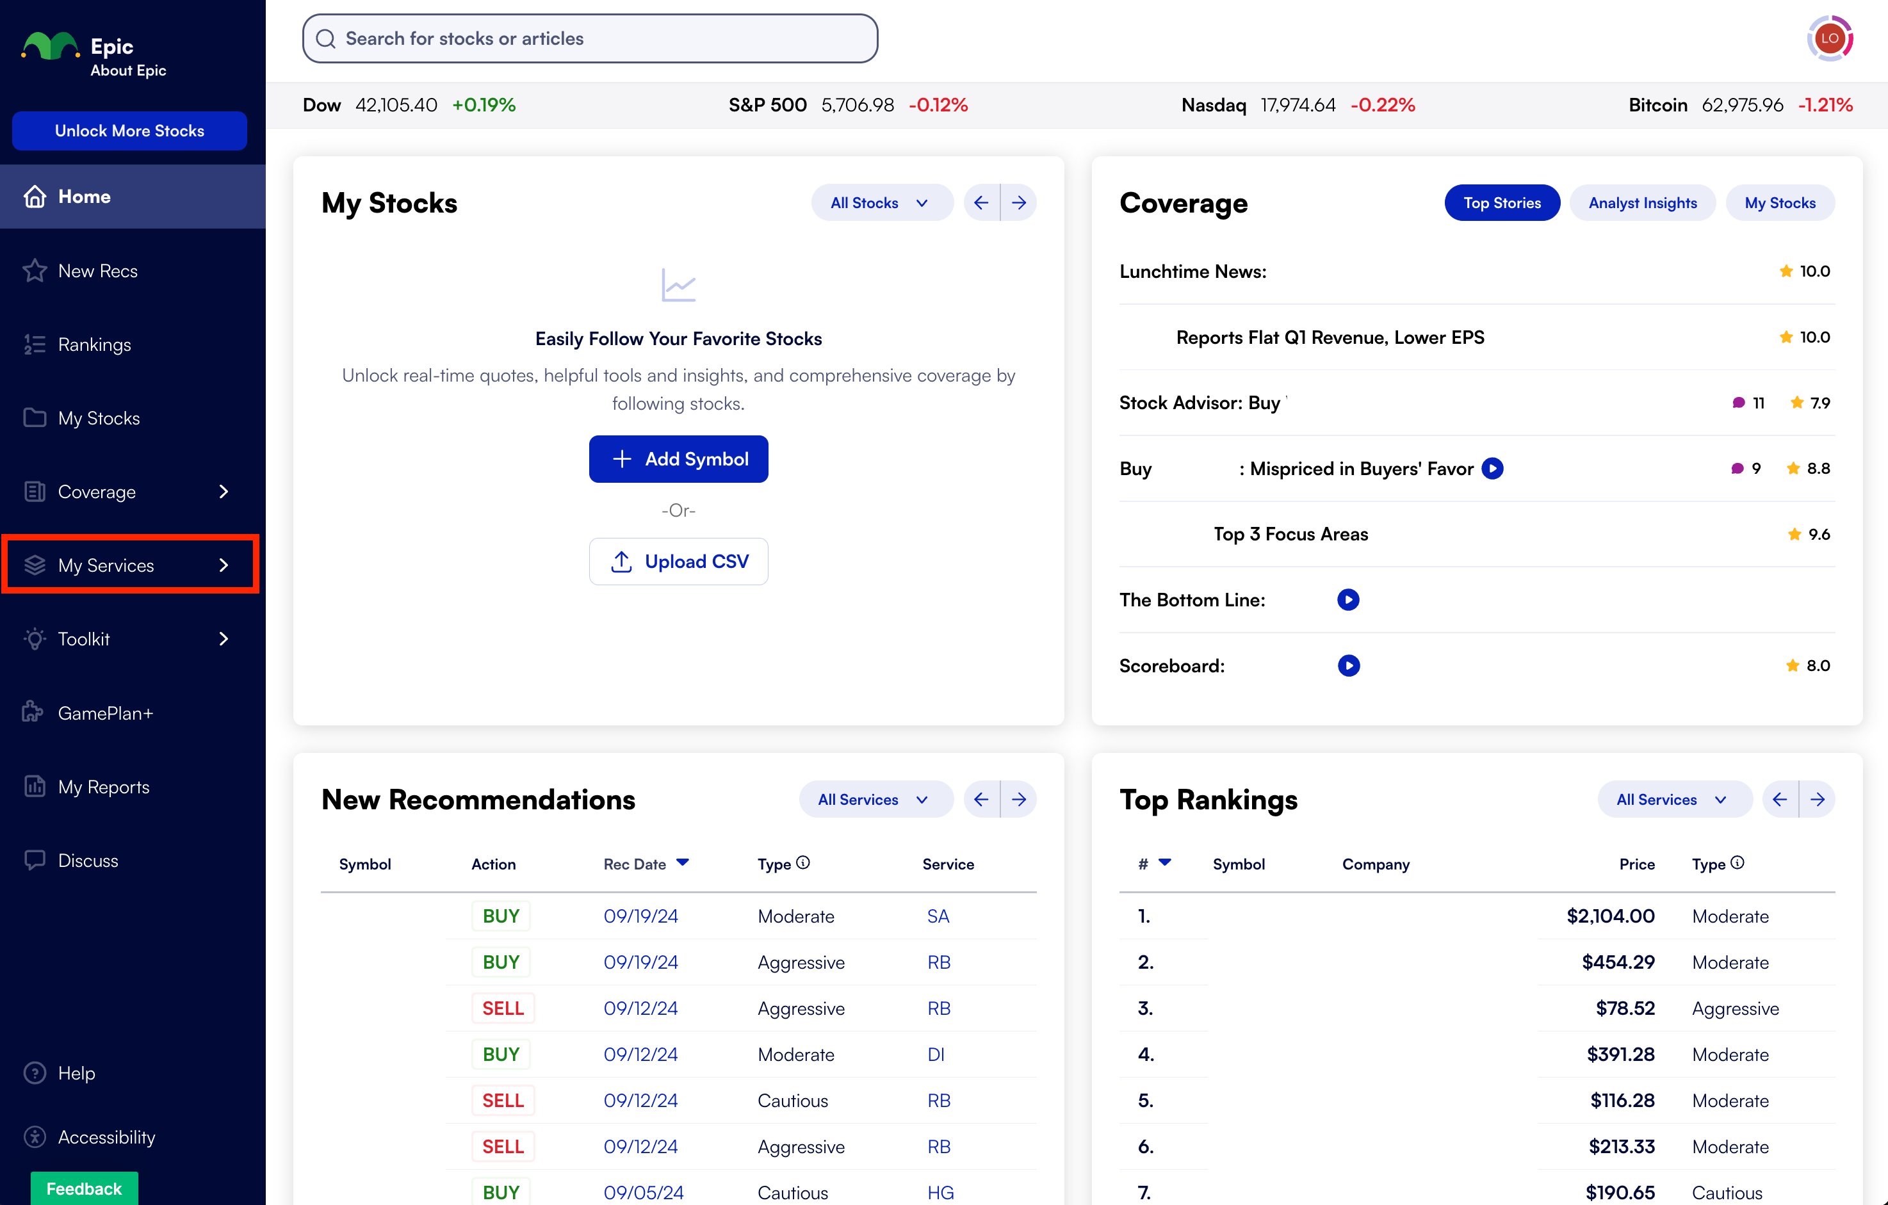Click the Top Stories tab

click(x=1501, y=204)
